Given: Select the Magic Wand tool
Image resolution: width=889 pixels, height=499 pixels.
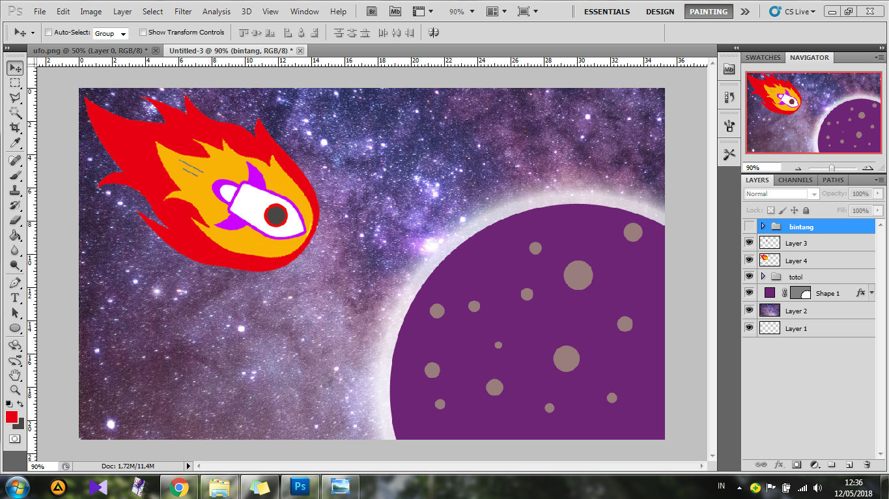Looking at the screenshot, I should 15,113.
